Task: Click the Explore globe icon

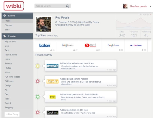Action: [x=5, y=16]
